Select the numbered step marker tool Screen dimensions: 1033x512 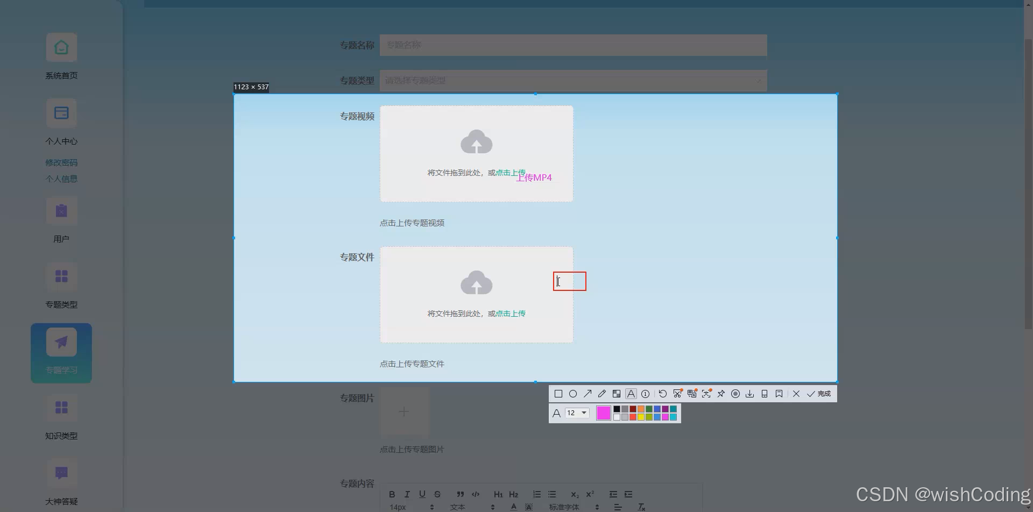(x=645, y=393)
